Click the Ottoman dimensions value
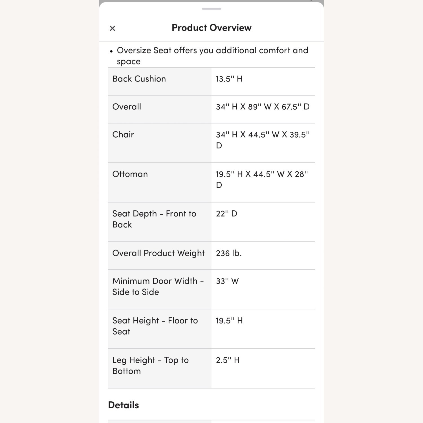Screen dimensions: 423x423 pyautogui.click(x=262, y=179)
